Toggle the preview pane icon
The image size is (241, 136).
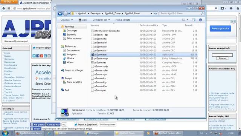pos(194,20)
